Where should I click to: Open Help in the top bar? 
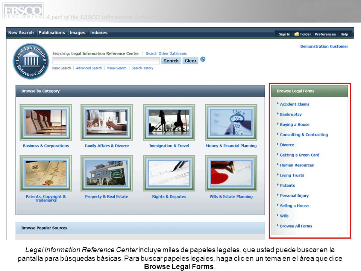[344, 34]
